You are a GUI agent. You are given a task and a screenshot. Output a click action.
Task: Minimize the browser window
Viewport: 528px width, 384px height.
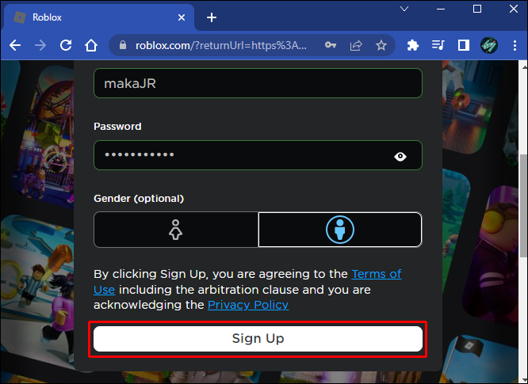pos(441,9)
